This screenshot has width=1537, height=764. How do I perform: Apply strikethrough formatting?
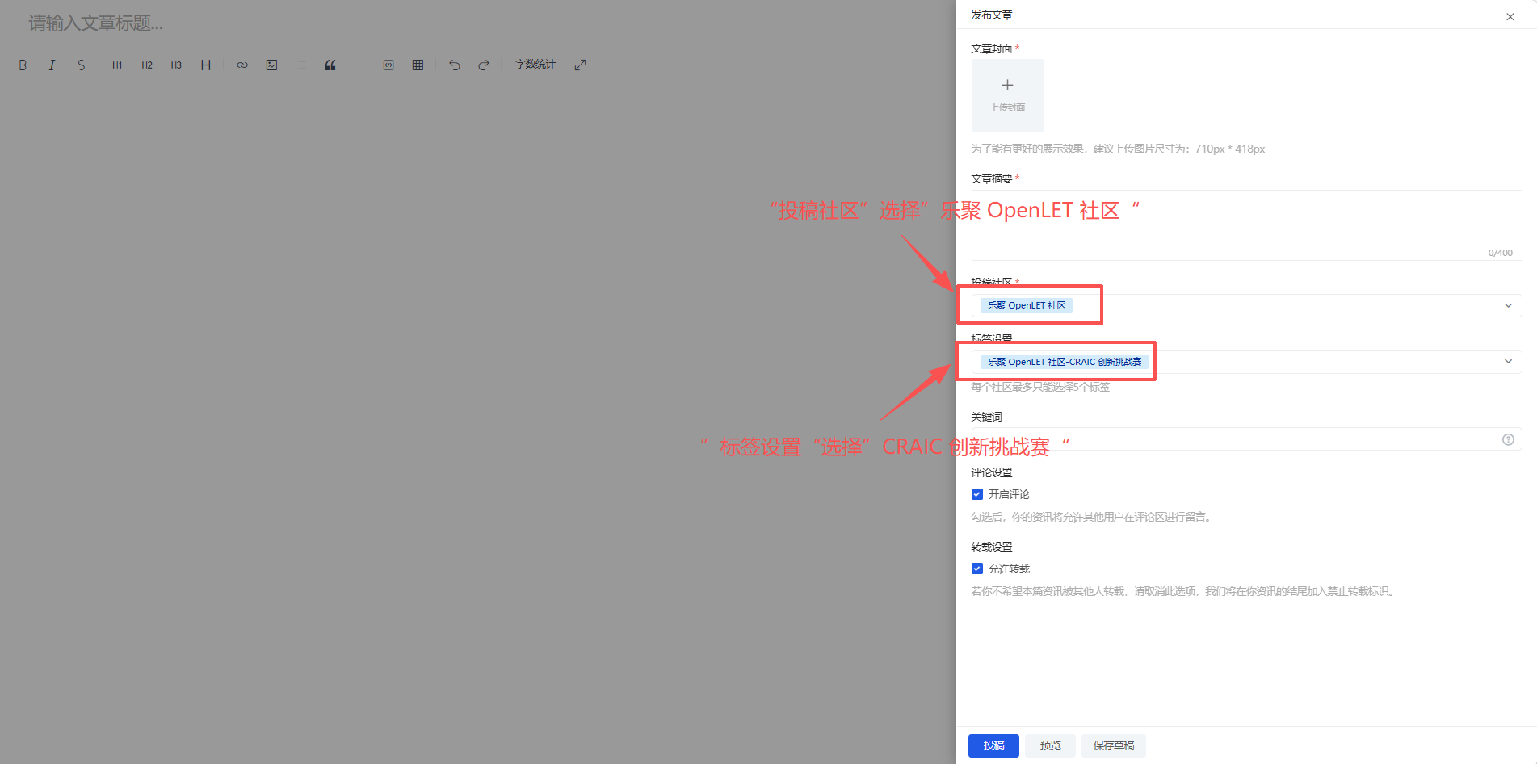click(x=82, y=65)
